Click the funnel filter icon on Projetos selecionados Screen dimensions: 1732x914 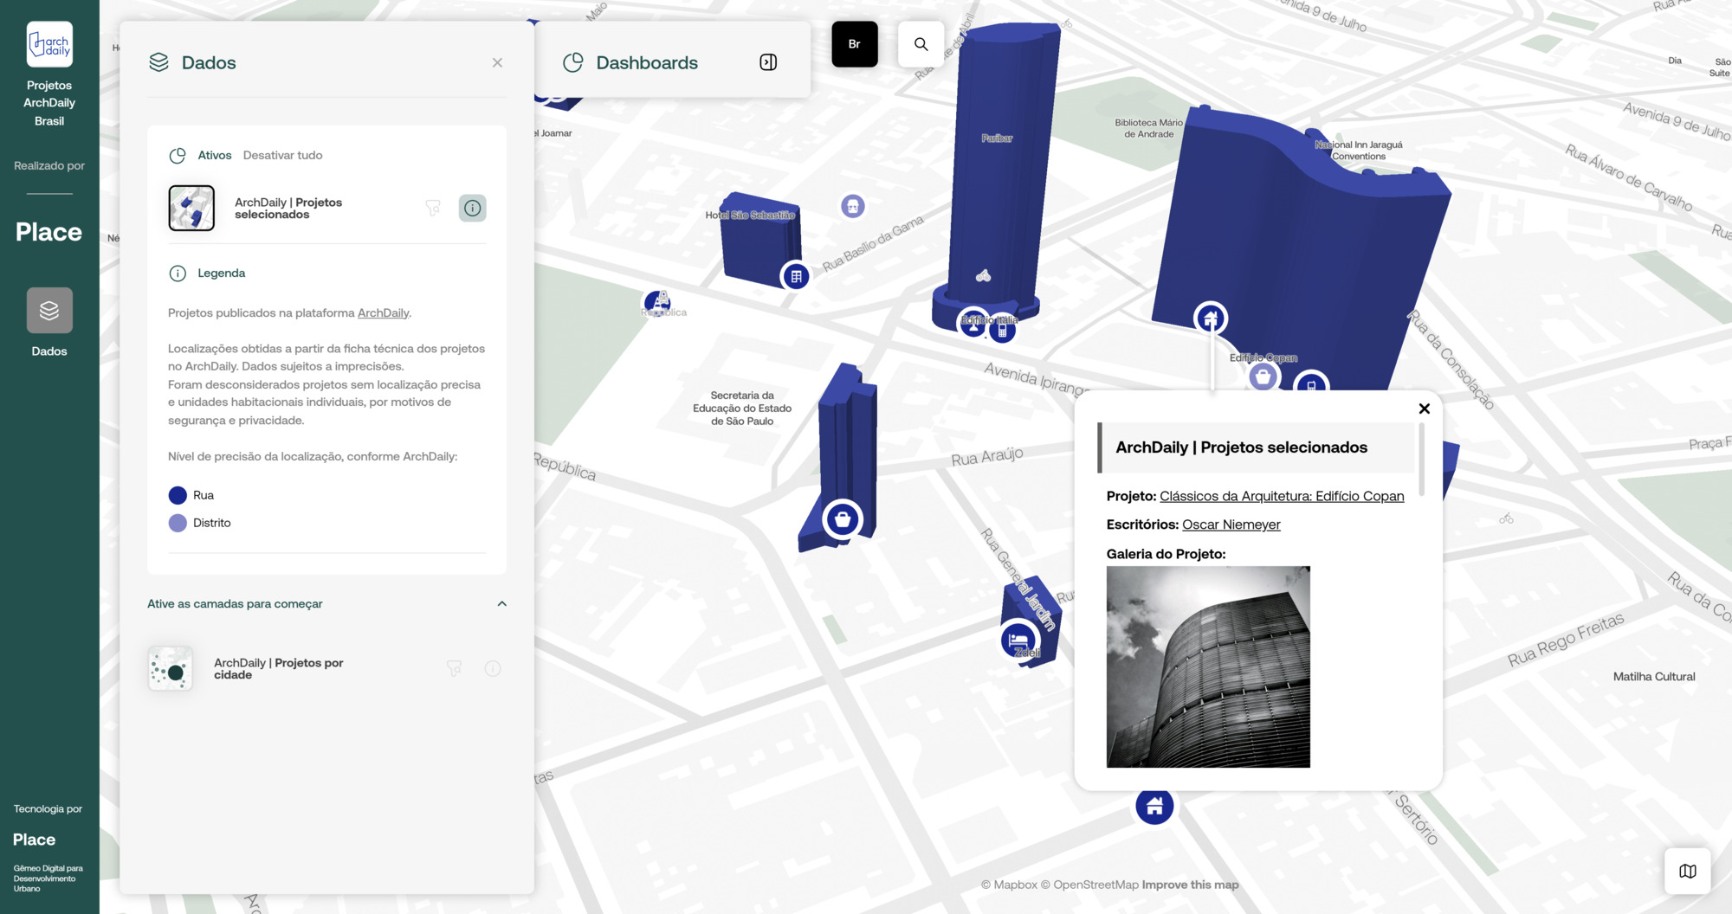click(433, 208)
